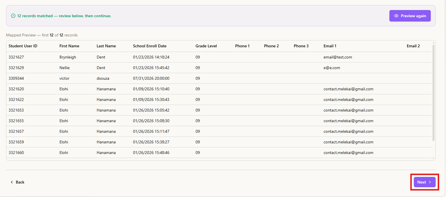
Task: Click enroll date 01/26/2026 15:05:42
Action: pyautogui.click(x=151, y=110)
